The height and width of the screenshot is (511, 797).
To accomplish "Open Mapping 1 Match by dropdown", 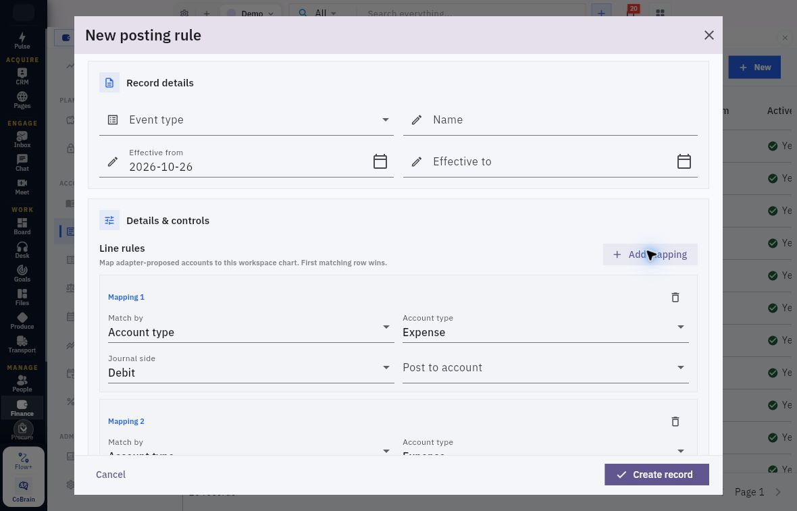I will pos(251,327).
